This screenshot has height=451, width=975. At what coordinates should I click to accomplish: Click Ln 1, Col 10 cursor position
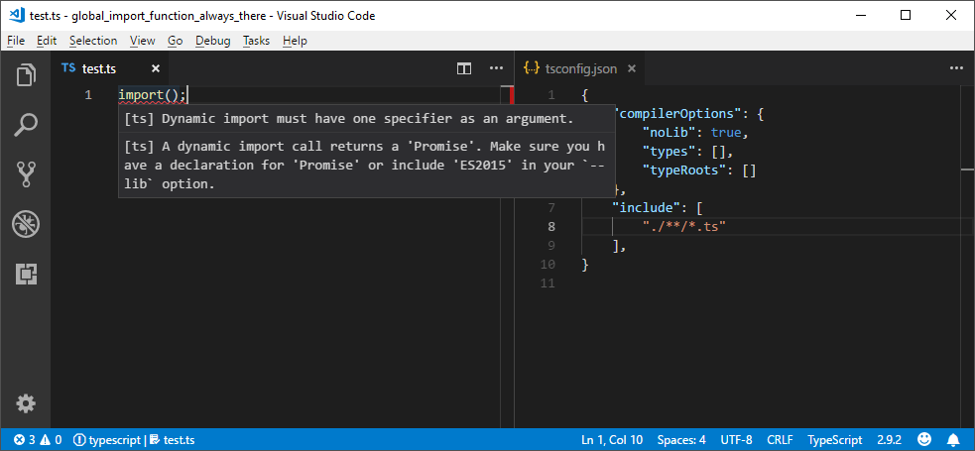tap(613, 440)
